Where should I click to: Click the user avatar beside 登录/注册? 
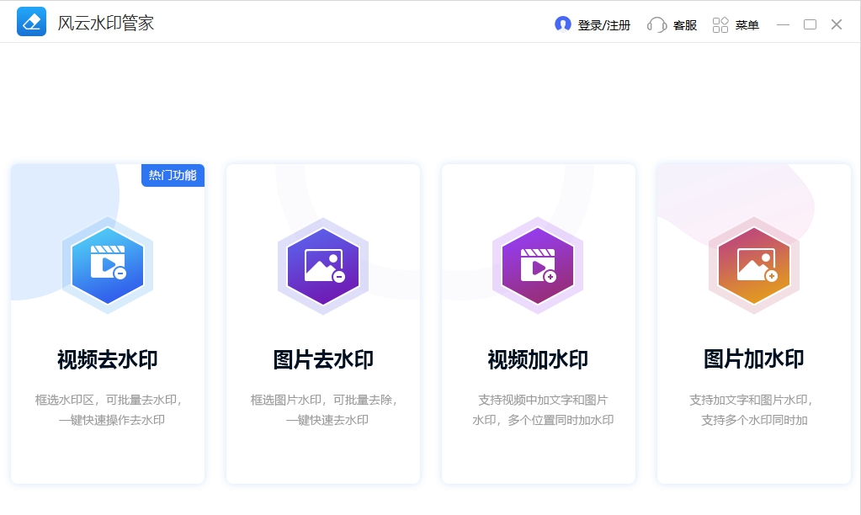563,24
